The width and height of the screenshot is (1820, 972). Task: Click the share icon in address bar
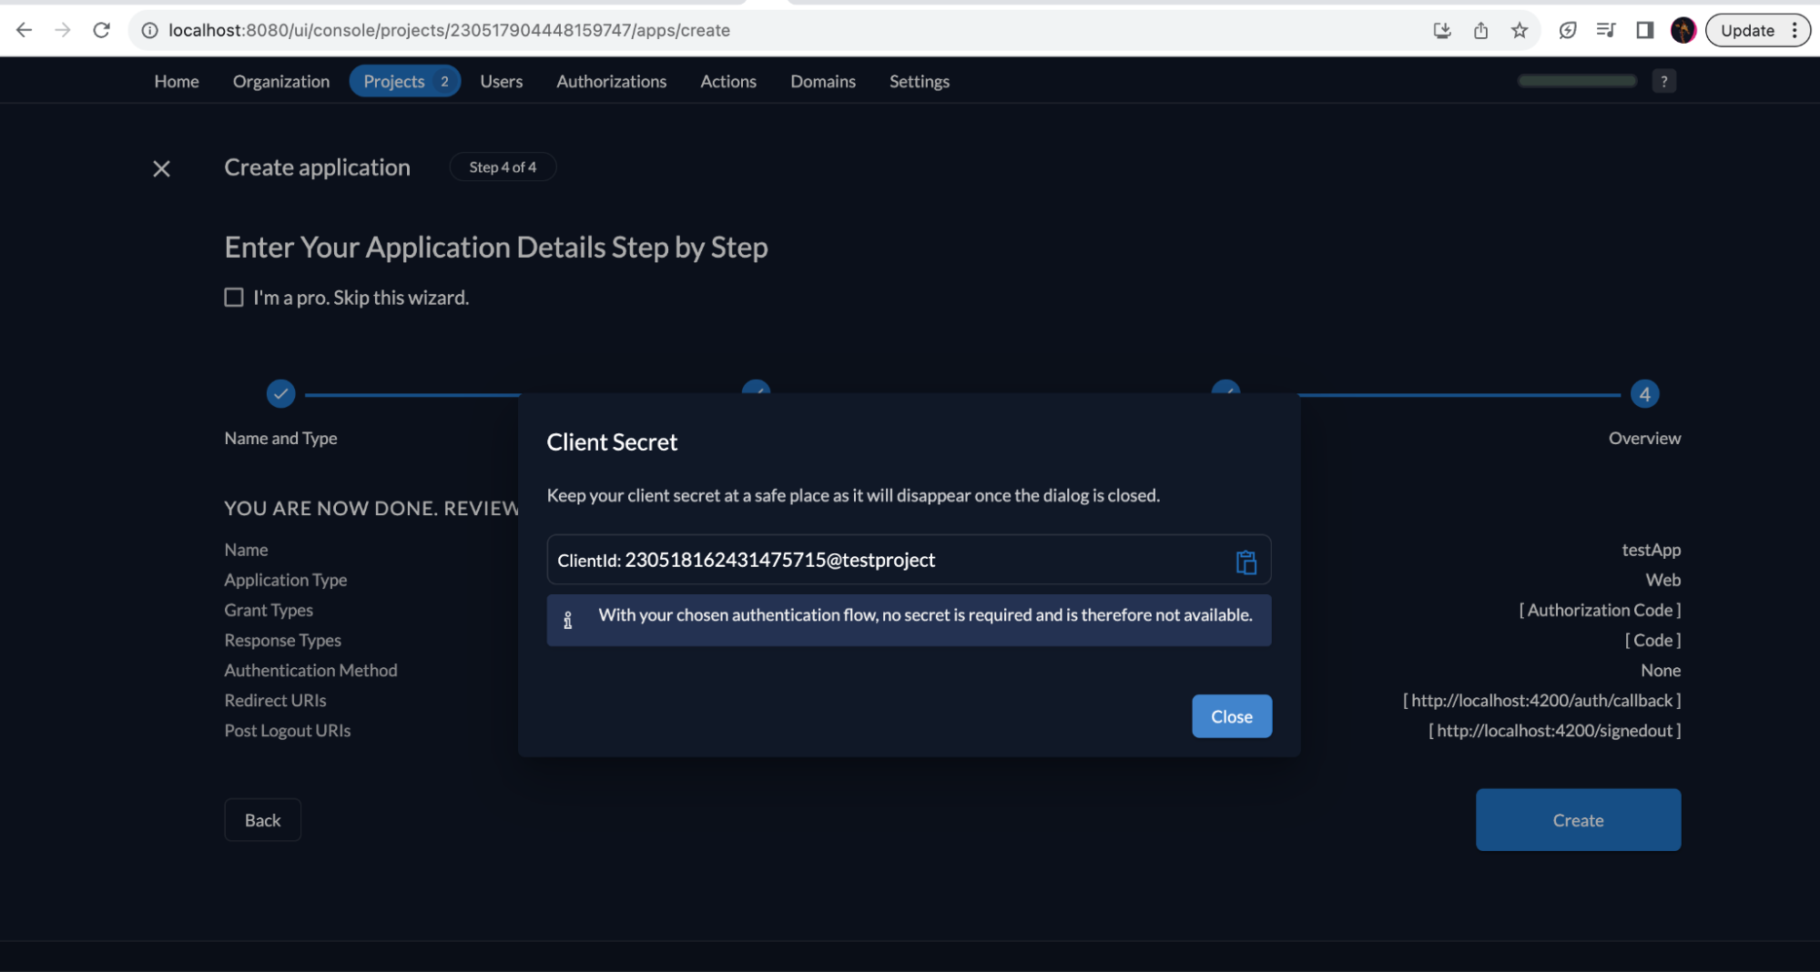[x=1480, y=30]
